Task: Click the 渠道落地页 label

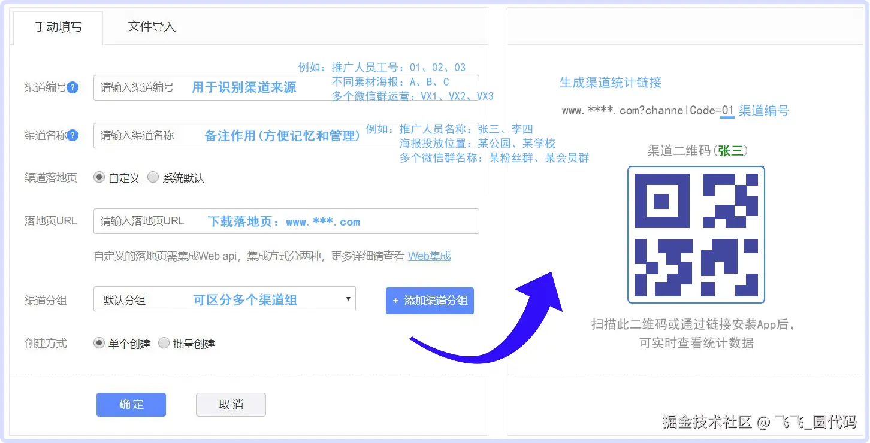Action: [51, 178]
